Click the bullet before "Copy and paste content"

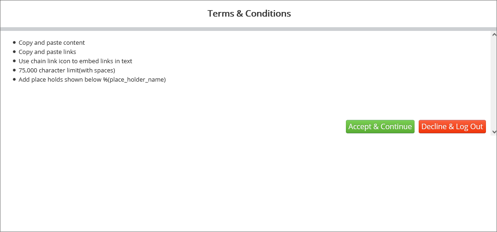point(14,42)
